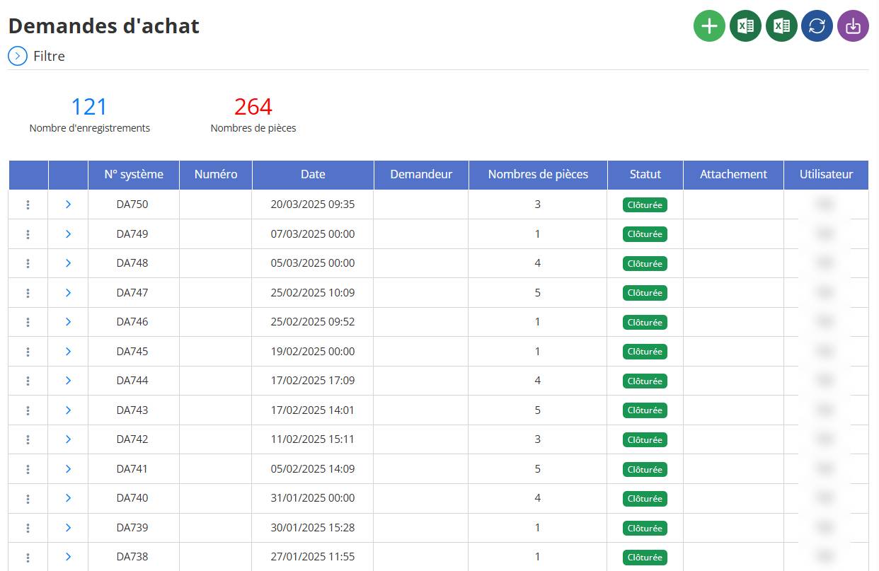This screenshot has height=571, width=879.
Task: Click the date 11/02/2025 15:11
Action: [x=313, y=439]
